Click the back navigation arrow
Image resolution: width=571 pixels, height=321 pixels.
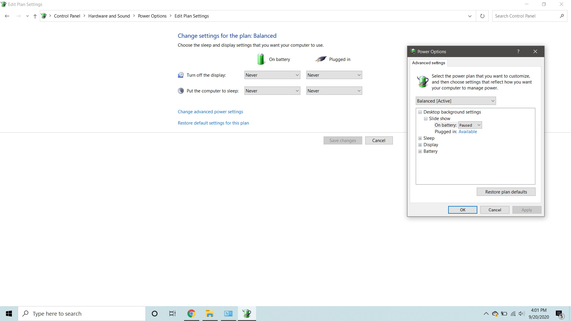[7, 16]
